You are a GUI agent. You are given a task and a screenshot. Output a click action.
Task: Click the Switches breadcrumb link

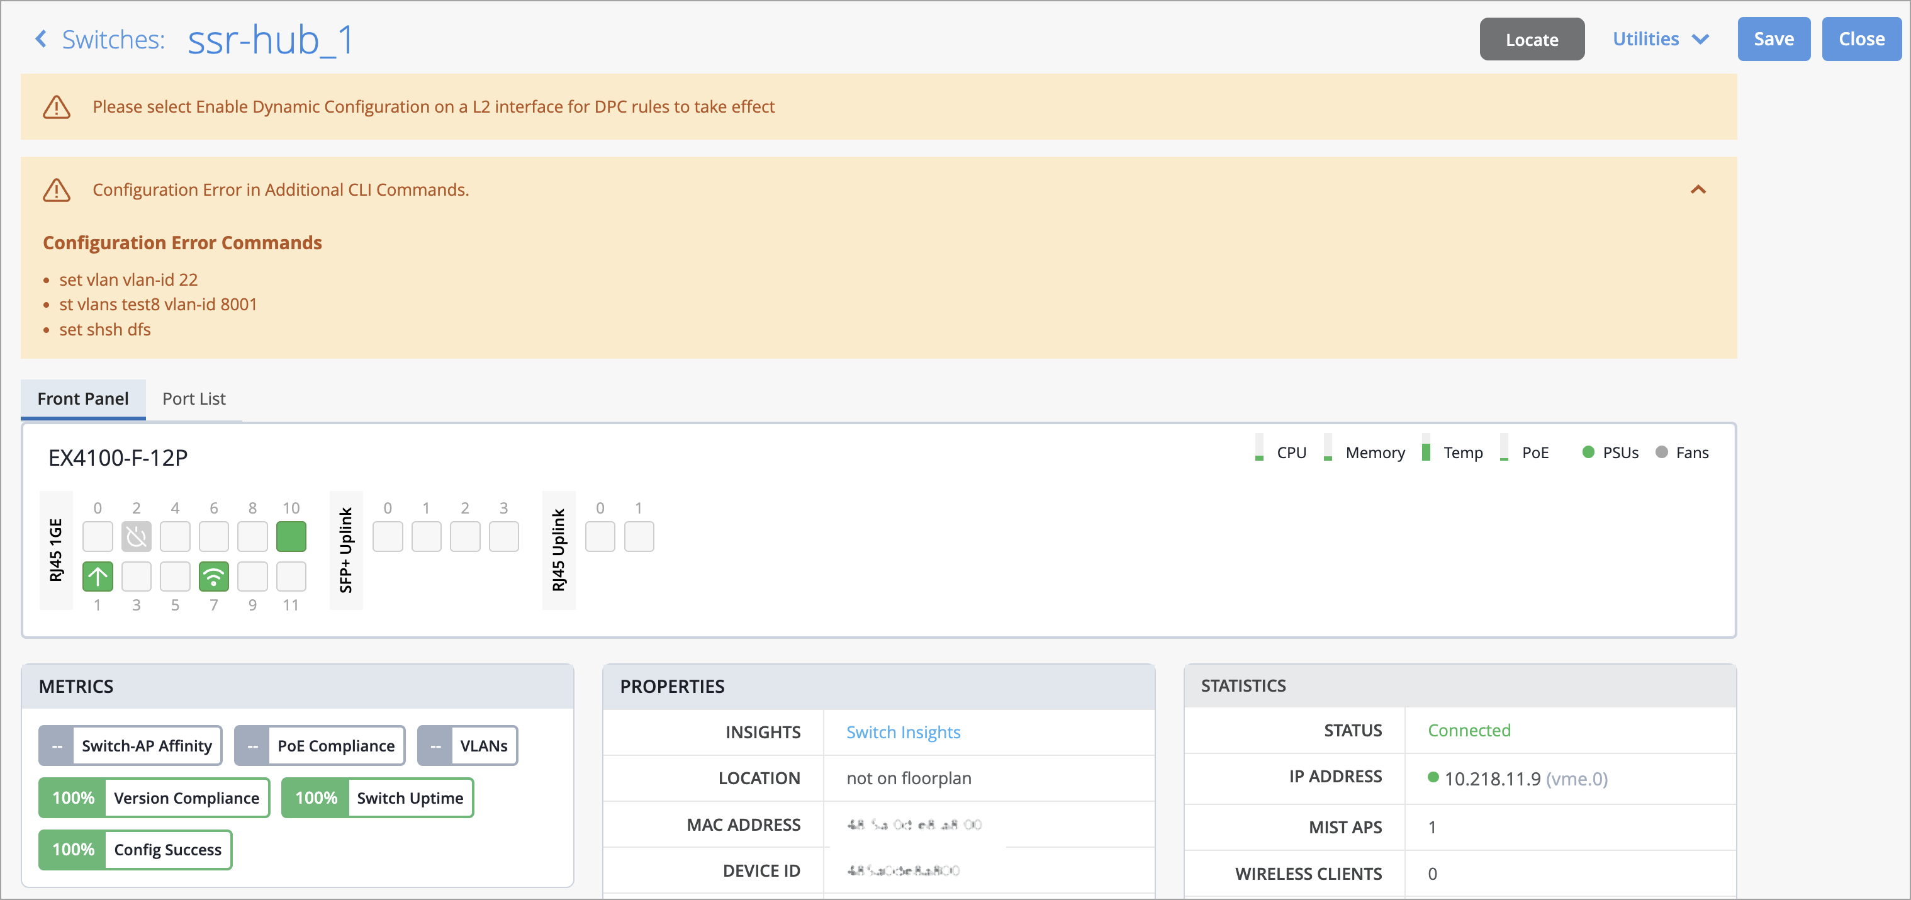click(113, 38)
